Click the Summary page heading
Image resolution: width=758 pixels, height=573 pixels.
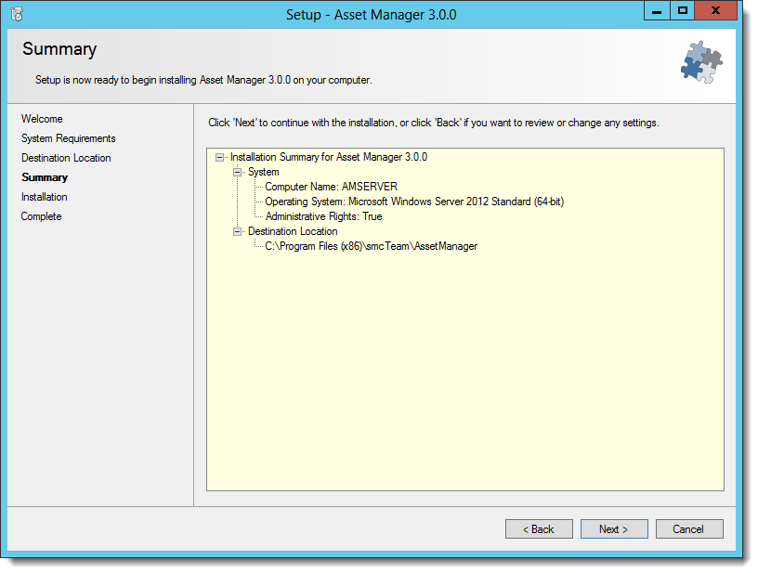[x=59, y=49]
